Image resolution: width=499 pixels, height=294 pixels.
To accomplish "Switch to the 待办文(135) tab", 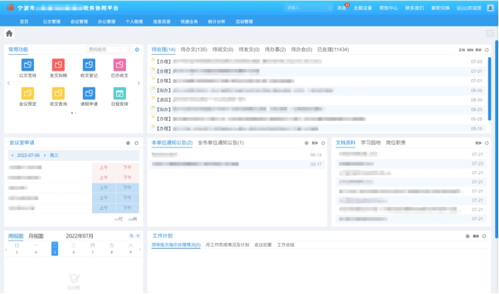I will [x=194, y=50].
